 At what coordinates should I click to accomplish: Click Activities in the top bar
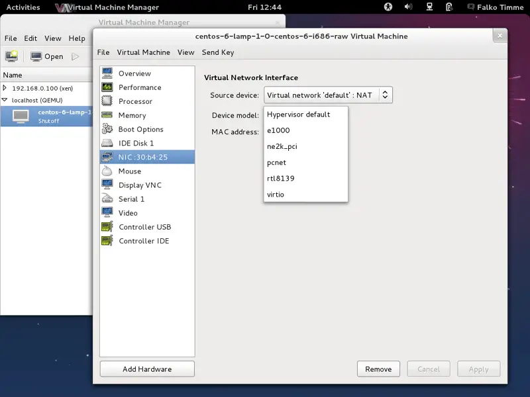23,7
